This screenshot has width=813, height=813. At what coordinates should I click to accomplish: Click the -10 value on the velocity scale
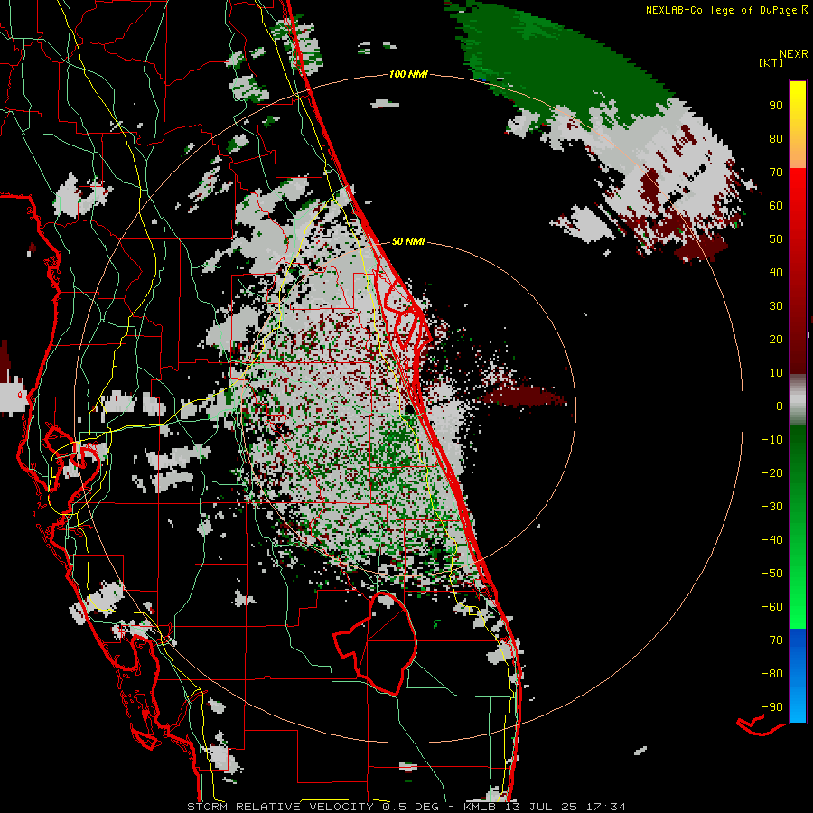tap(772, 440)
